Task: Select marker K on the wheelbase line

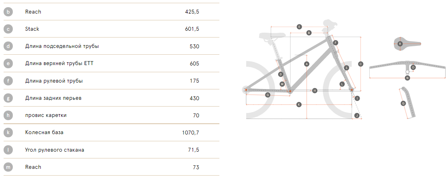Action: (x=299, y=105)
